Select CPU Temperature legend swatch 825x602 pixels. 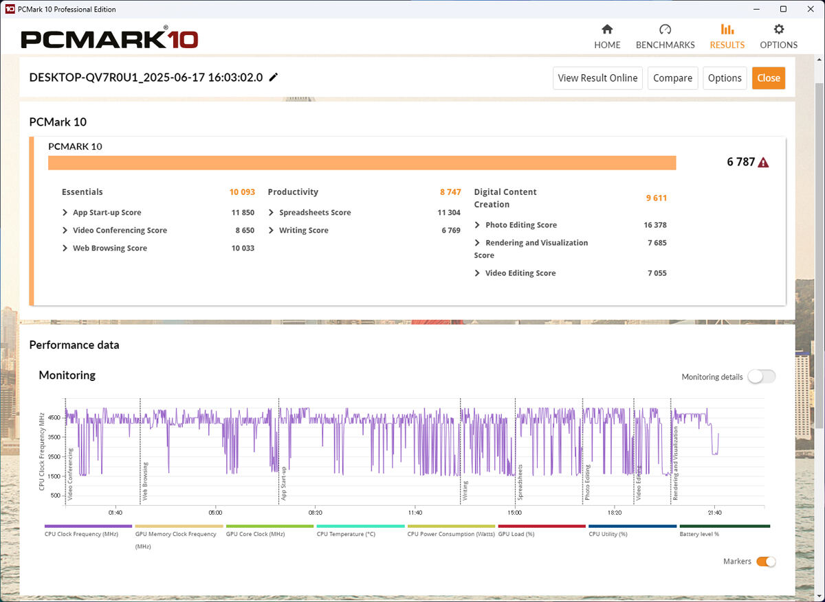(x=360, y=526)
